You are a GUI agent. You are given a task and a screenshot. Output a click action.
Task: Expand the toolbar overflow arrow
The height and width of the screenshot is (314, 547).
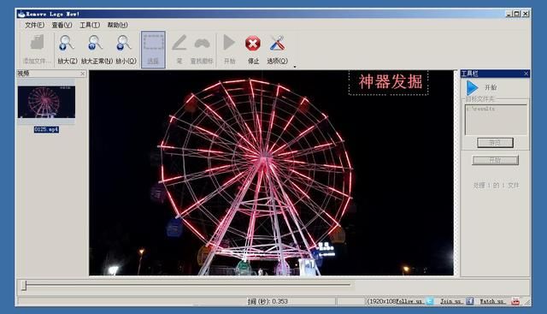click(x=295, y=67)
